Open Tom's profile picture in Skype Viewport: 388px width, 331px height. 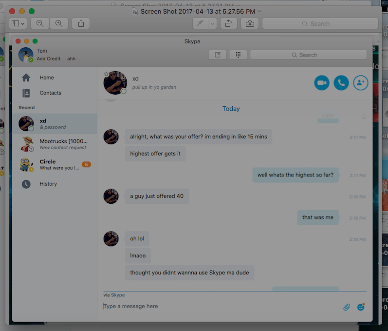coord(26,55)
